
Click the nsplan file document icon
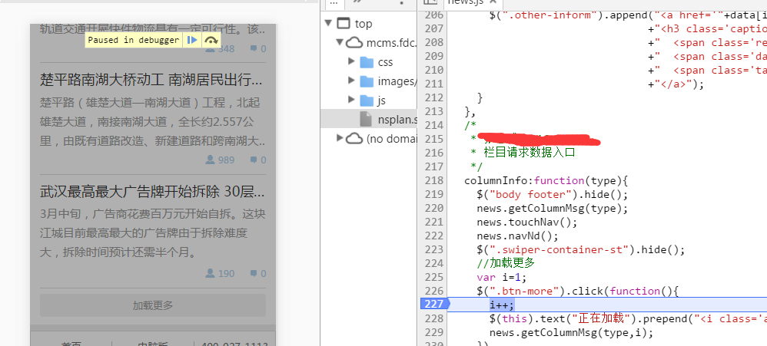(366, 119)
